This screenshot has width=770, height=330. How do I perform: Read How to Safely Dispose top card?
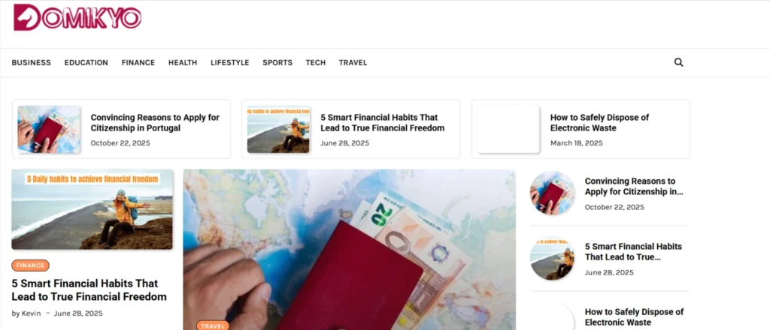coord(599,123)
